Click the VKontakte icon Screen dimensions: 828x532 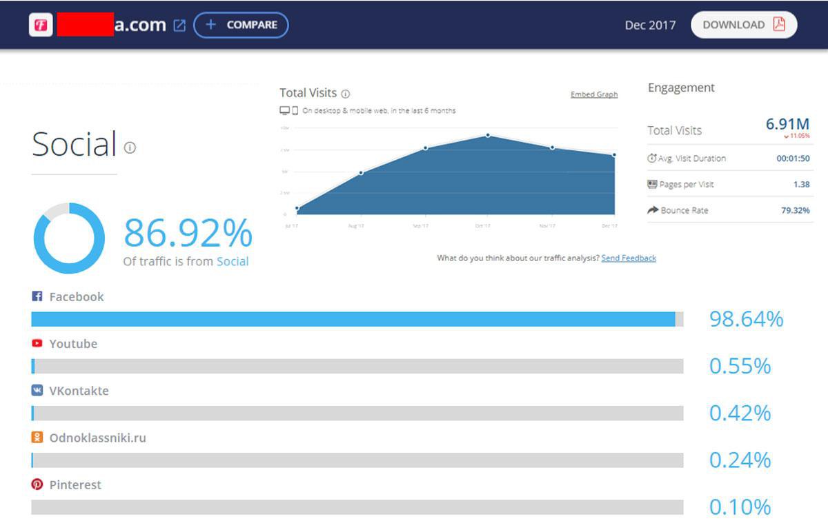[x=37, y=390]
